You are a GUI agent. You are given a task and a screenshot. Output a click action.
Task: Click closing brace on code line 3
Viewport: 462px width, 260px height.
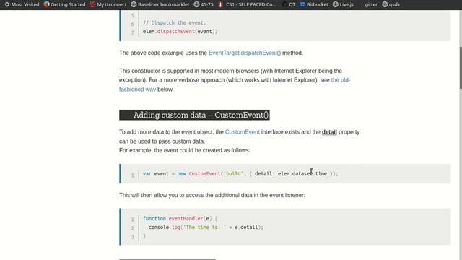click(144, 236)
